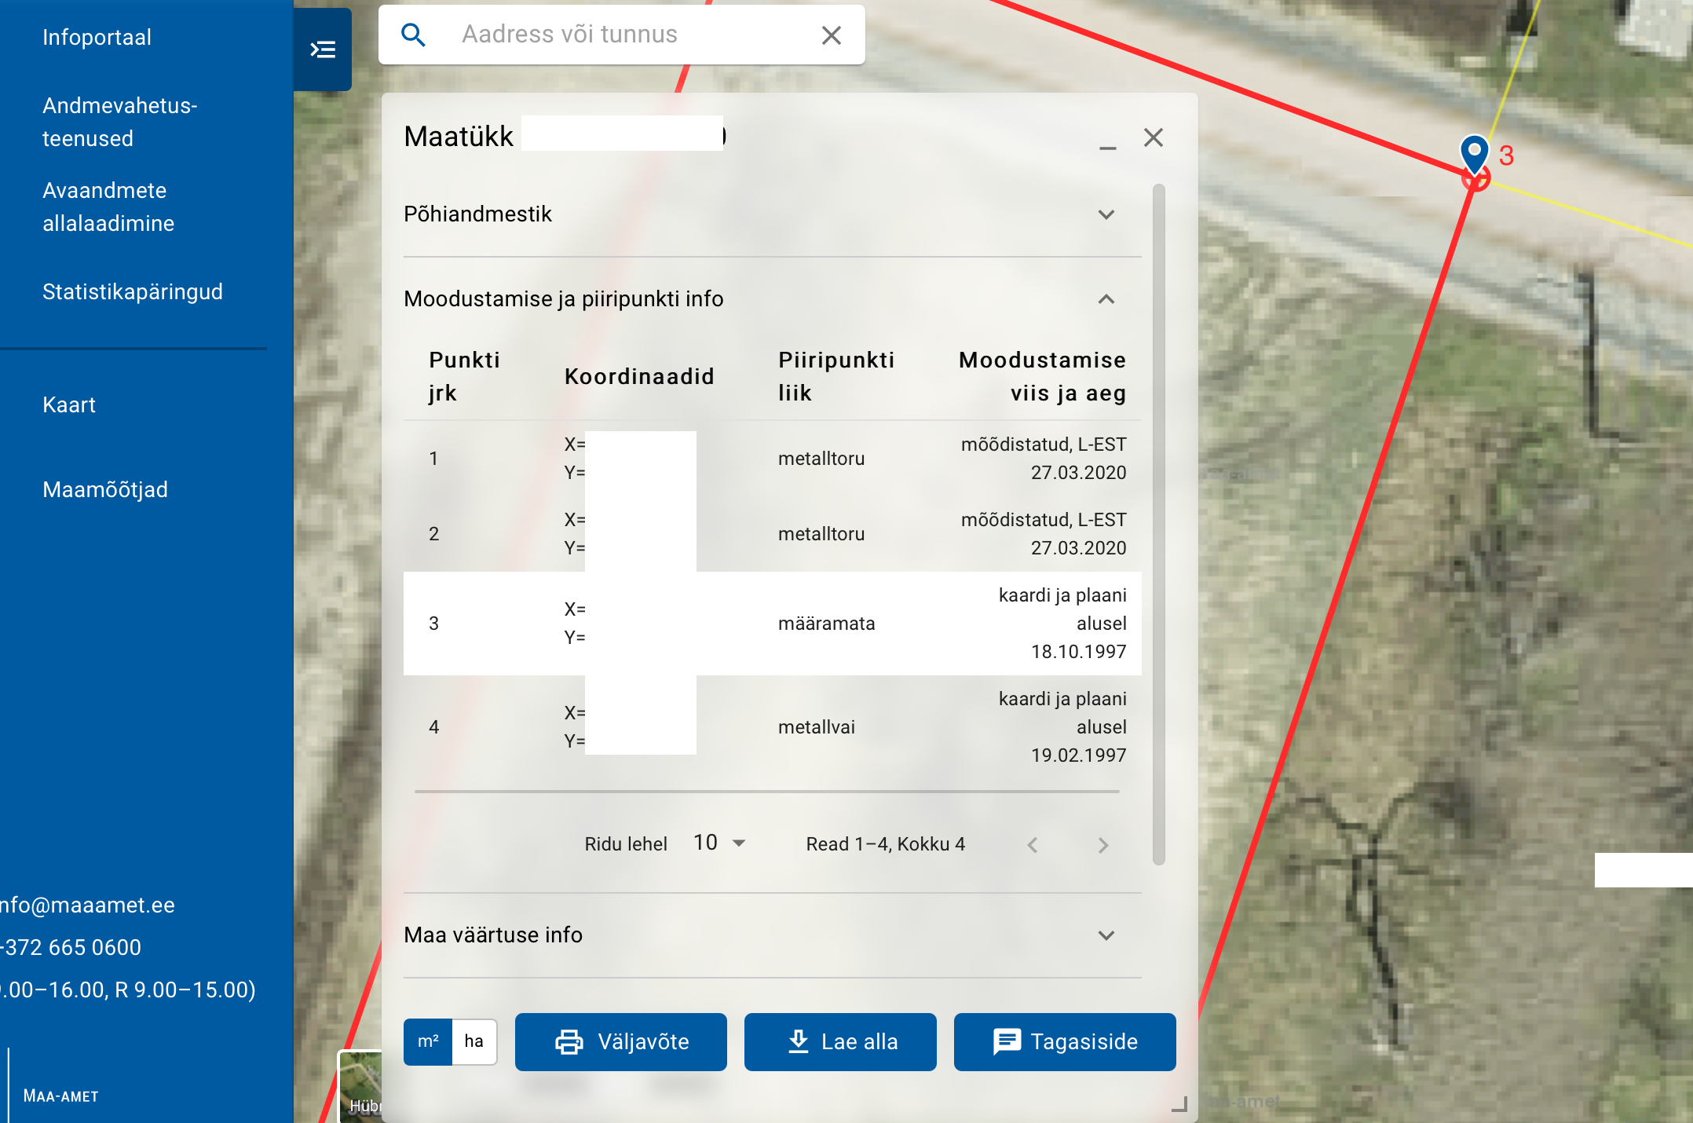Viewport: 1693px width, 1123px height.
Task: Minimize the Maatükk info panel
Action: click(x=1107, y=147)
